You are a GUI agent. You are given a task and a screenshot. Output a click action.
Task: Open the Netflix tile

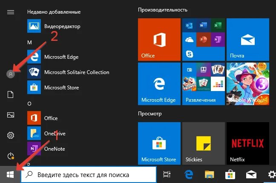pyautogui.click(x=247, y=143)
